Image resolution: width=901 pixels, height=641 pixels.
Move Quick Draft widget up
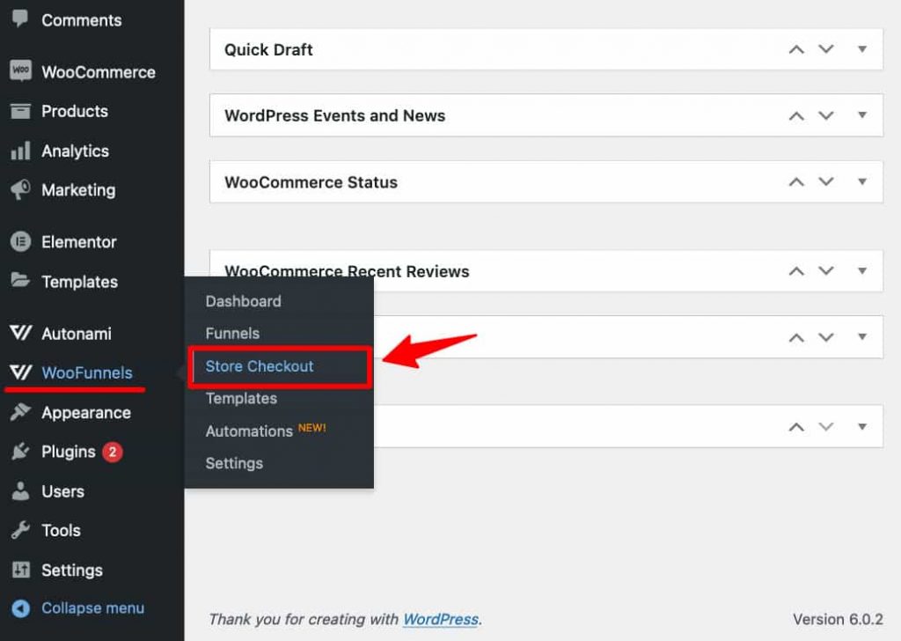796,49
